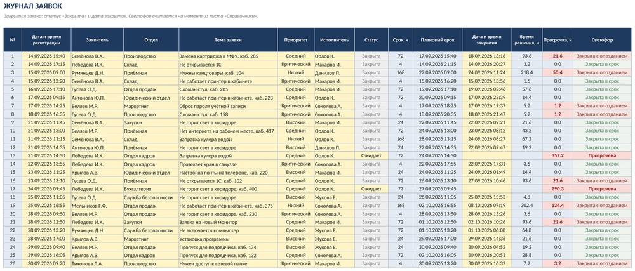Click cell 'Нужны канцтовары, каб. 104'
This screenshot has width=635, height=271.
click(x=228, y=73)
